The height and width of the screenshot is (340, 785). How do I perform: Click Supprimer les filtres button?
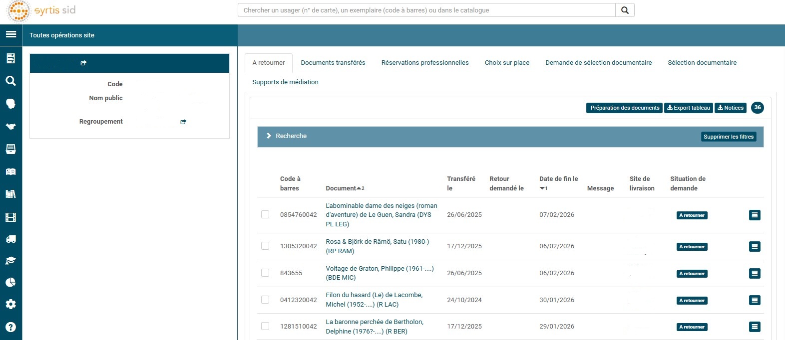click(729, 137)
